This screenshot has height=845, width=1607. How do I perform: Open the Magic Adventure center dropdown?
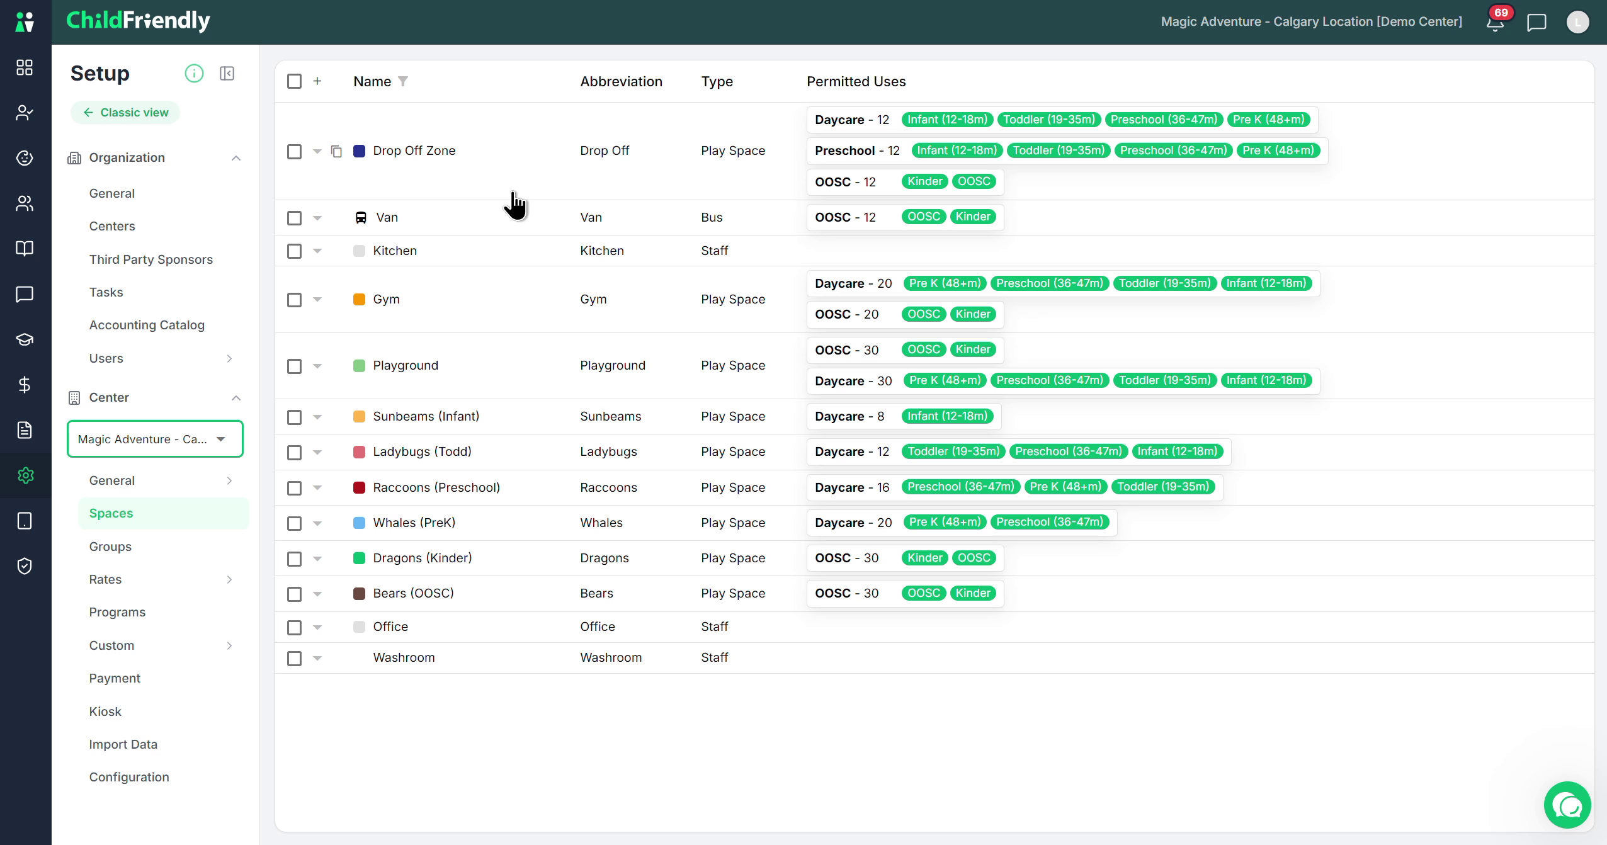155,439
